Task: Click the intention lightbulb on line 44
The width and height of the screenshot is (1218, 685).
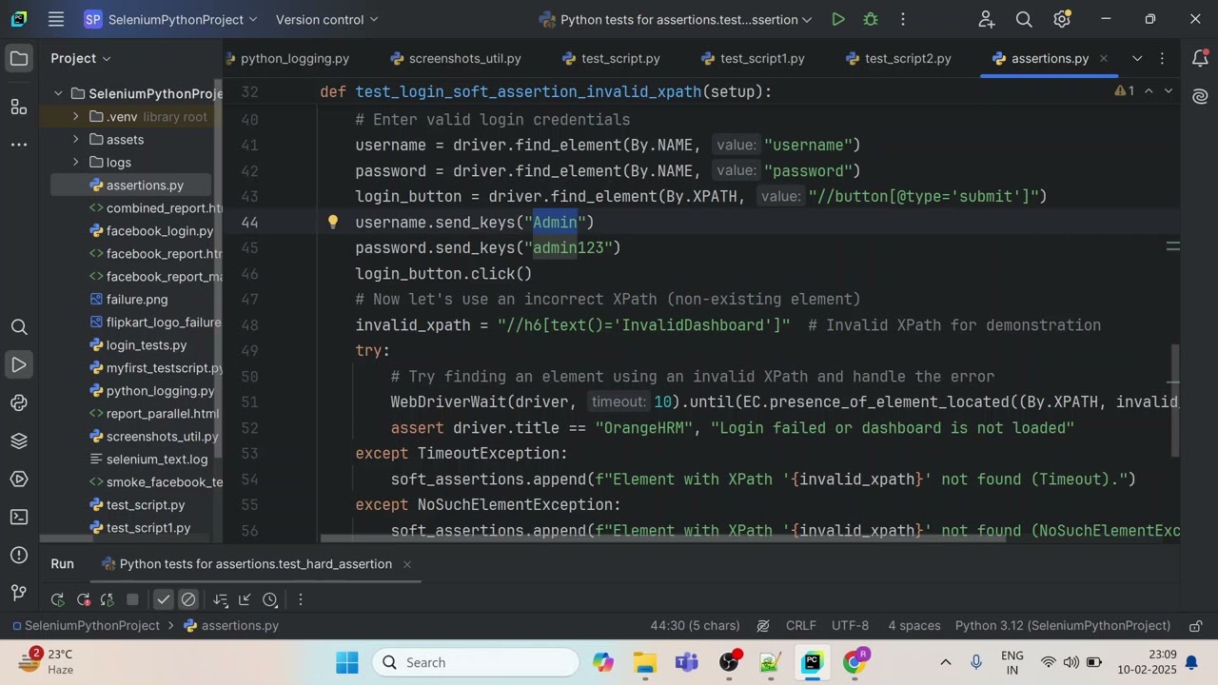Action: coord(333,222)
